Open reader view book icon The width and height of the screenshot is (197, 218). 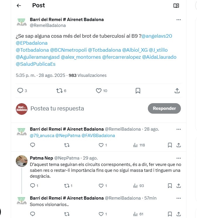(x=176, y=6)
